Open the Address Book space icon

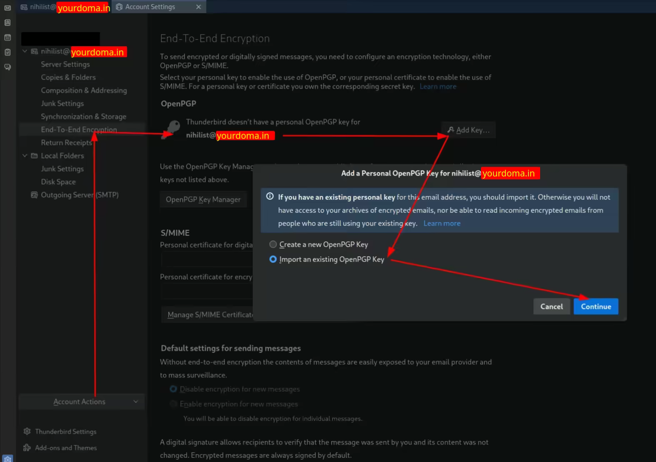coord(8,22)
